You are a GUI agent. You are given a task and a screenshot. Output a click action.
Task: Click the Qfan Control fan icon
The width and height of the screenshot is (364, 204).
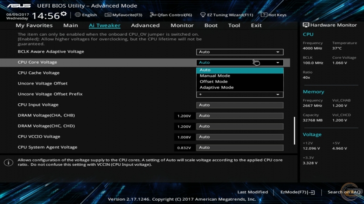pos(153,15)
